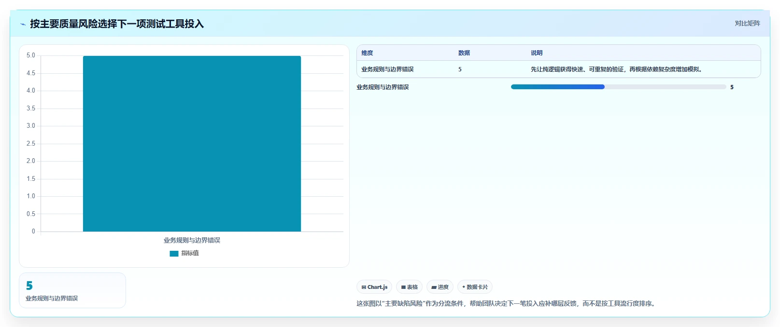Image resolution: width=780 pixels, height=327 pixels.
Task: Click the 说明 column header
Action: coord(537,53)
